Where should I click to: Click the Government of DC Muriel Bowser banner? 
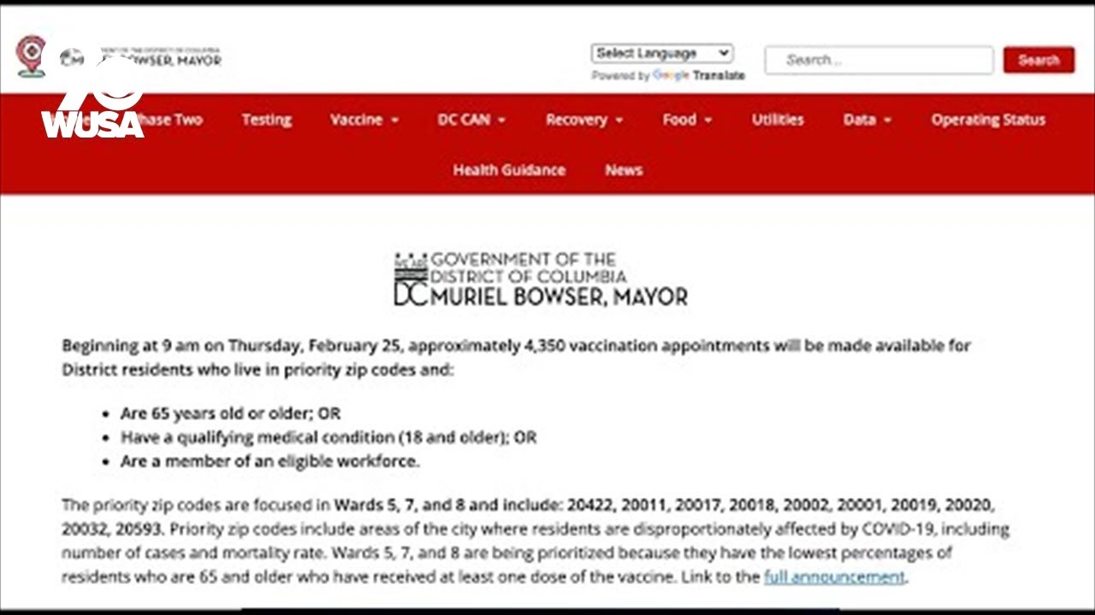tap(541, 278)
